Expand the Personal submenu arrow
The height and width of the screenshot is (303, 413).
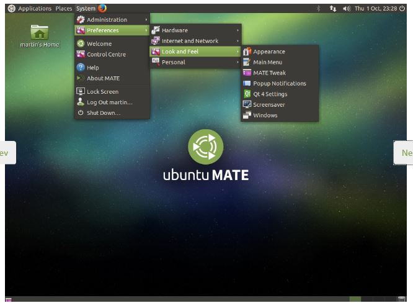(x=238, y=62)
